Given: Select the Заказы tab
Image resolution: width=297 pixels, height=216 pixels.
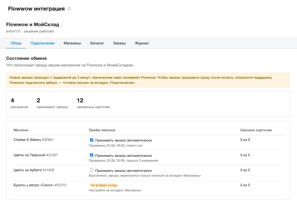Looking at the screenshot, I should tap(119, 43).
